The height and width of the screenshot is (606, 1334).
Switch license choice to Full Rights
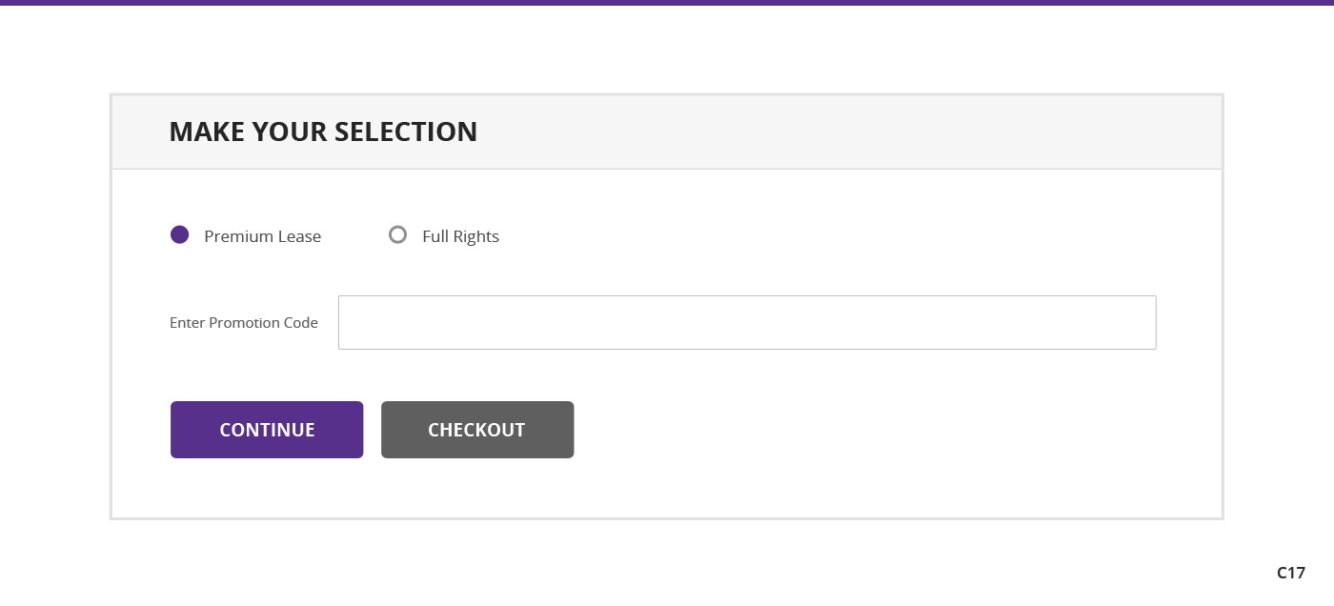398,234
